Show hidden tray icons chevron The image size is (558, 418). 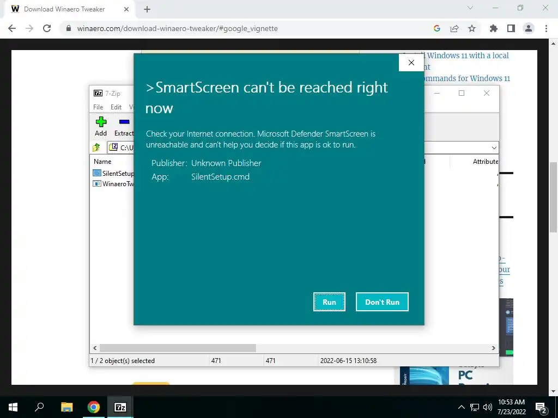coord(461,407)
